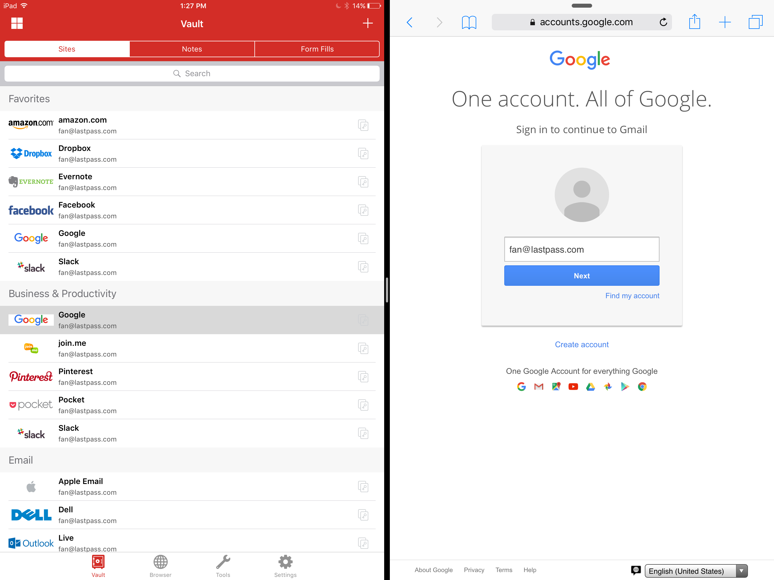The height and width of the screenshot is (580, 774).
Task: Open Google entry under Favorites
Action: [x=192, y=238]
